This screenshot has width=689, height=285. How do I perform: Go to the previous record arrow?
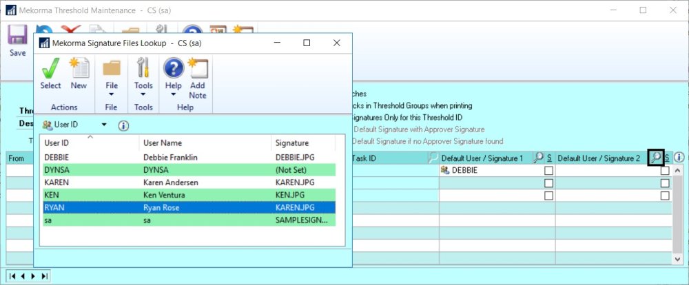click(23, 276)
